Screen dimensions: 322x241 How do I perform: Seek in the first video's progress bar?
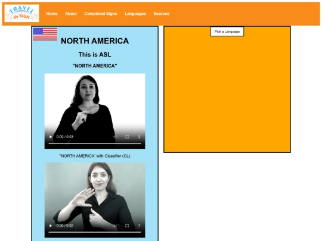pyautogui.click(x=95, y=143)
